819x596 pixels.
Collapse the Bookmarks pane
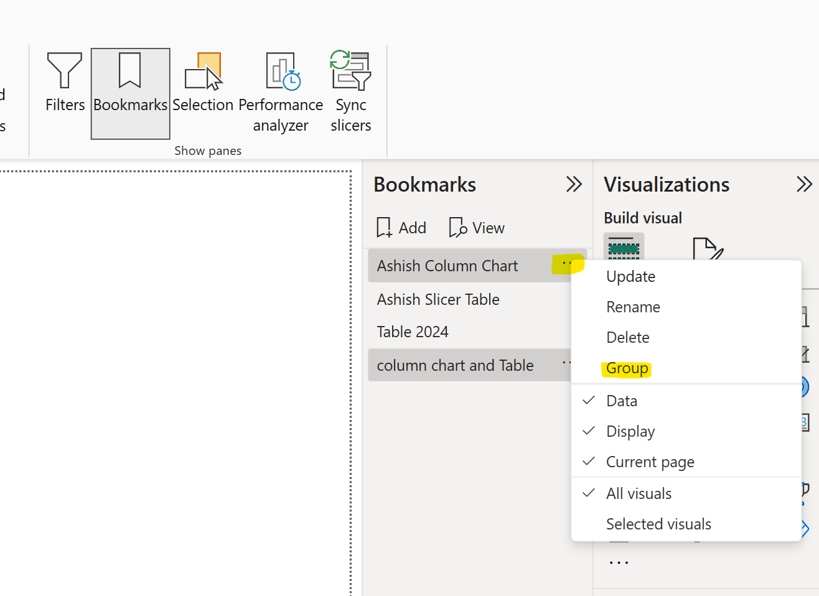coord(573,184)
